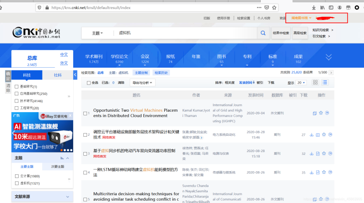Image resolution: width=364 pixels, height=203 pixels.
Task: Download the article with 27 downloads
Action: point(312,134)
